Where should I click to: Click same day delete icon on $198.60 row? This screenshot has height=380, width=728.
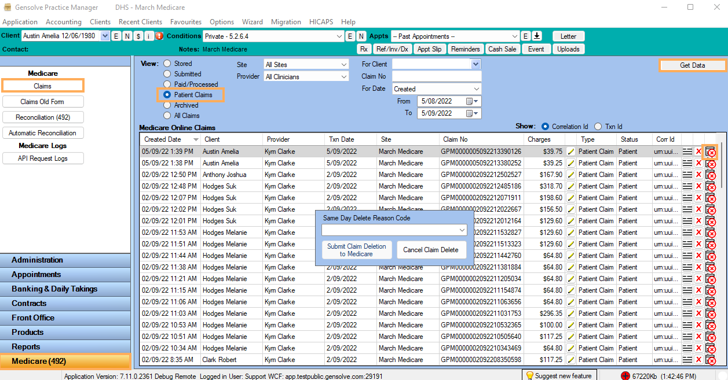click(x=710, y=198)
